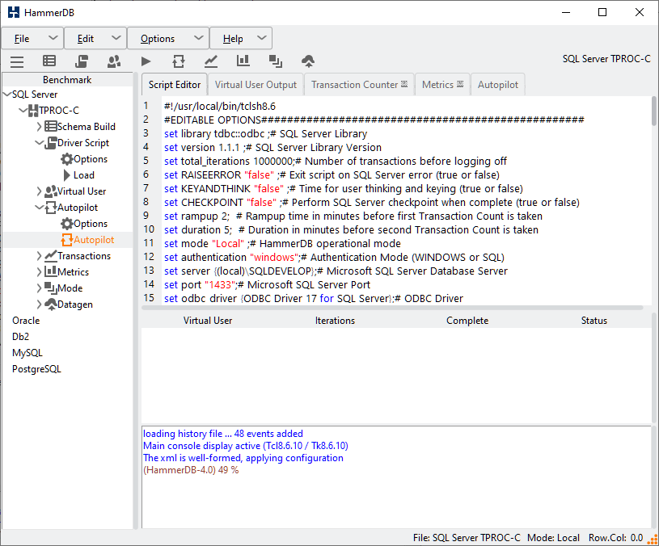Click the Driver Script toolbar icon
Viewport: 659px width, 546px height.
[x=82, y=61]
